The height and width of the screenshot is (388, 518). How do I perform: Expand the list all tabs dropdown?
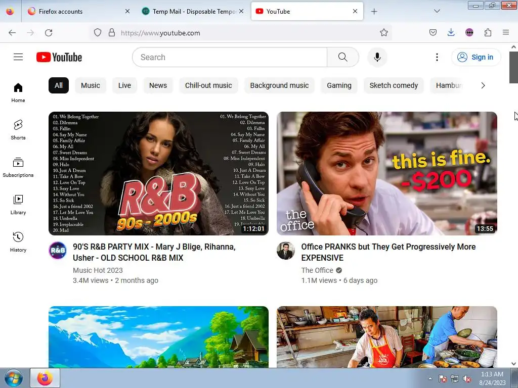[437, 11]
